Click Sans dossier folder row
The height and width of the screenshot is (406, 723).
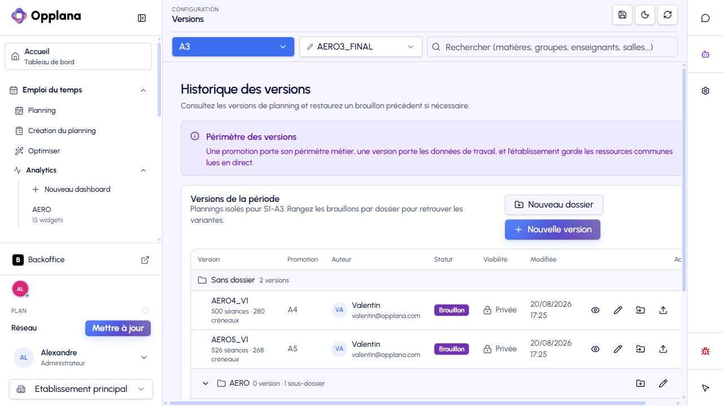pyautogui.click(x=436, y=280)
